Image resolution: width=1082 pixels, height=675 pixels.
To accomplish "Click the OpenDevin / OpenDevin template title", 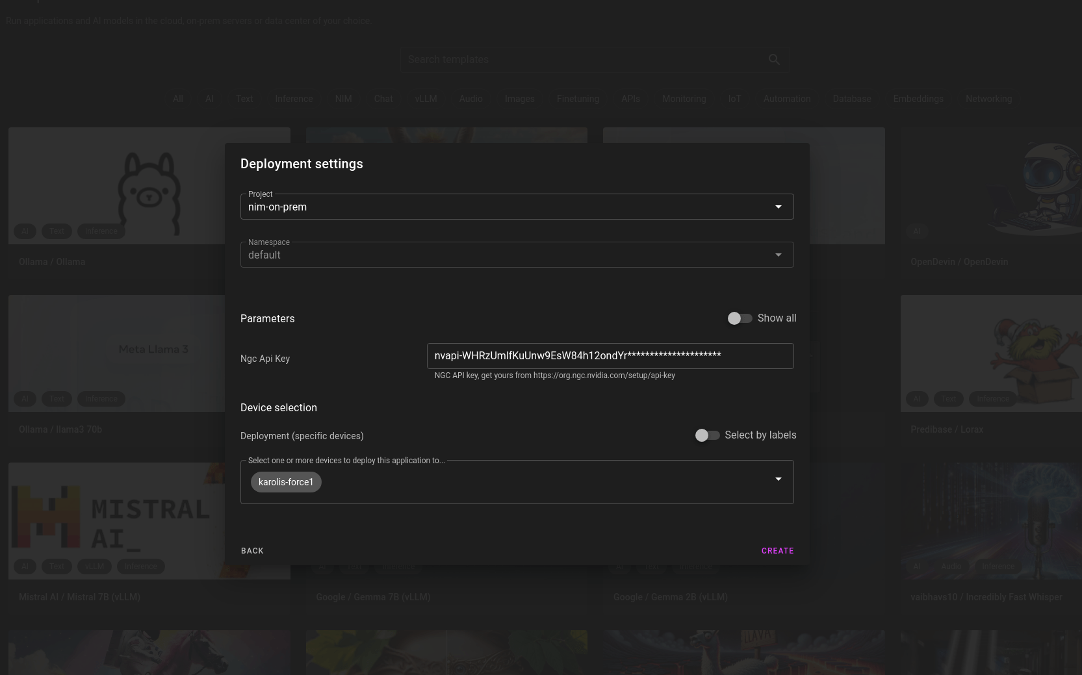I will coord(959,262).
